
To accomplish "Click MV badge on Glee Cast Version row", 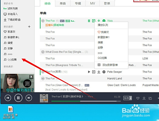I will pyautogui.click(x=87, y=85).
